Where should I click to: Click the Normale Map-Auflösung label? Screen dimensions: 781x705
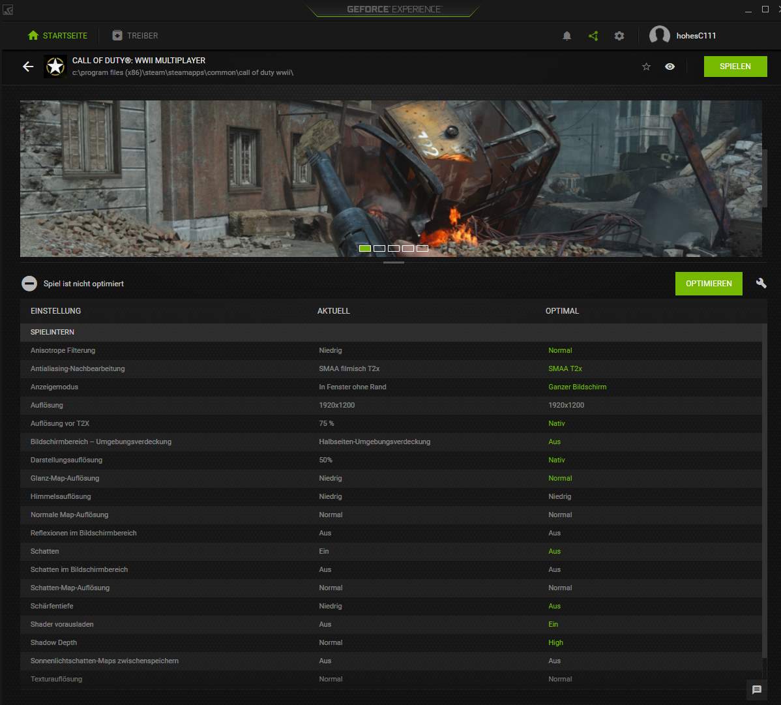[x=69, y=515]
